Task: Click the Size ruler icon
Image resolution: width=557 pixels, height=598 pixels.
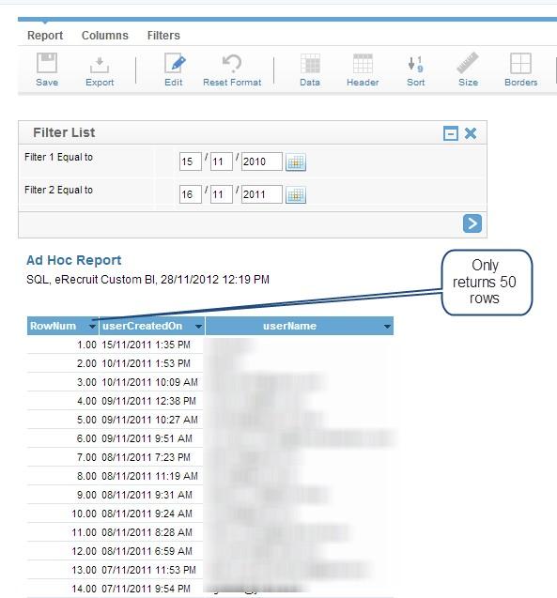Action: [468, 63]
